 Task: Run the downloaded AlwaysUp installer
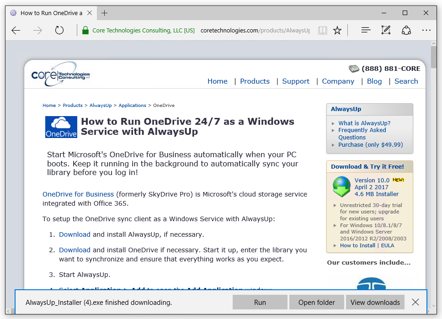pos(260,303)
